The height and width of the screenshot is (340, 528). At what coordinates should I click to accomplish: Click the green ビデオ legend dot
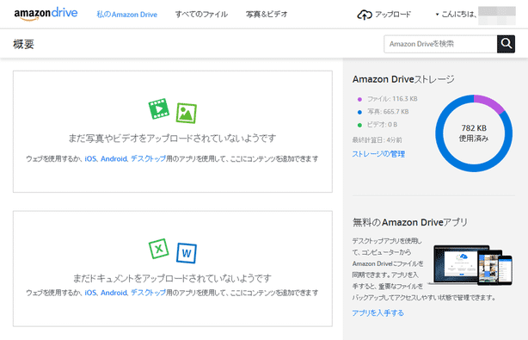[x=359, y=125]
